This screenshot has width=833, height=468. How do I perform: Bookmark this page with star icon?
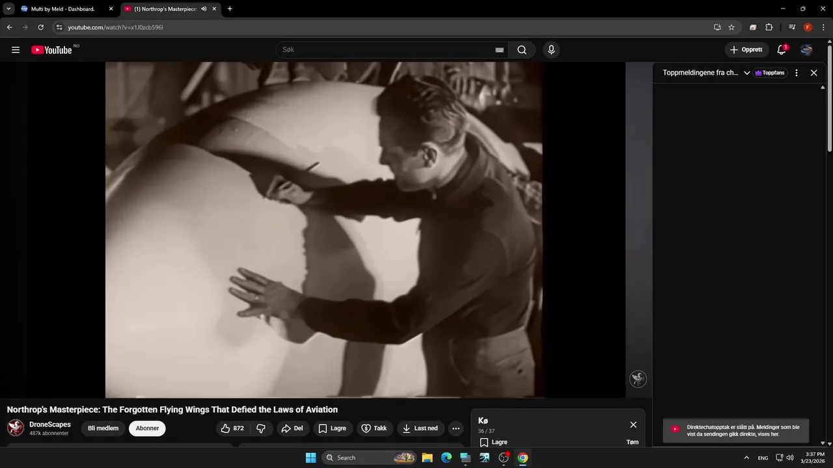[731, 27]
